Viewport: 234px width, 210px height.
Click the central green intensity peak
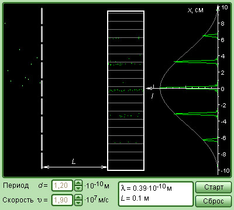(189, 88)
